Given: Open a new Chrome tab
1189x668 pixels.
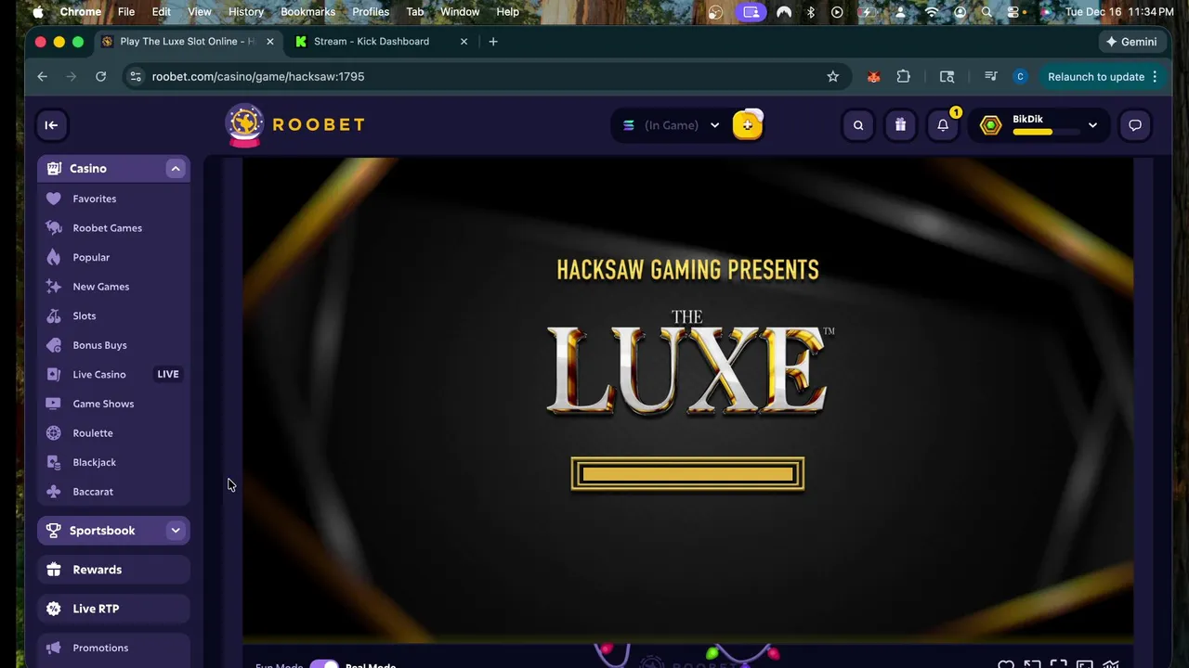Looking at the screenshot, I should pos(493,42).
